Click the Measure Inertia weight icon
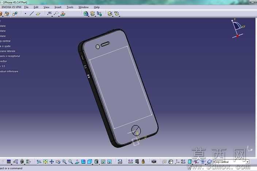 pyautogui.click(x=143, y=162)
